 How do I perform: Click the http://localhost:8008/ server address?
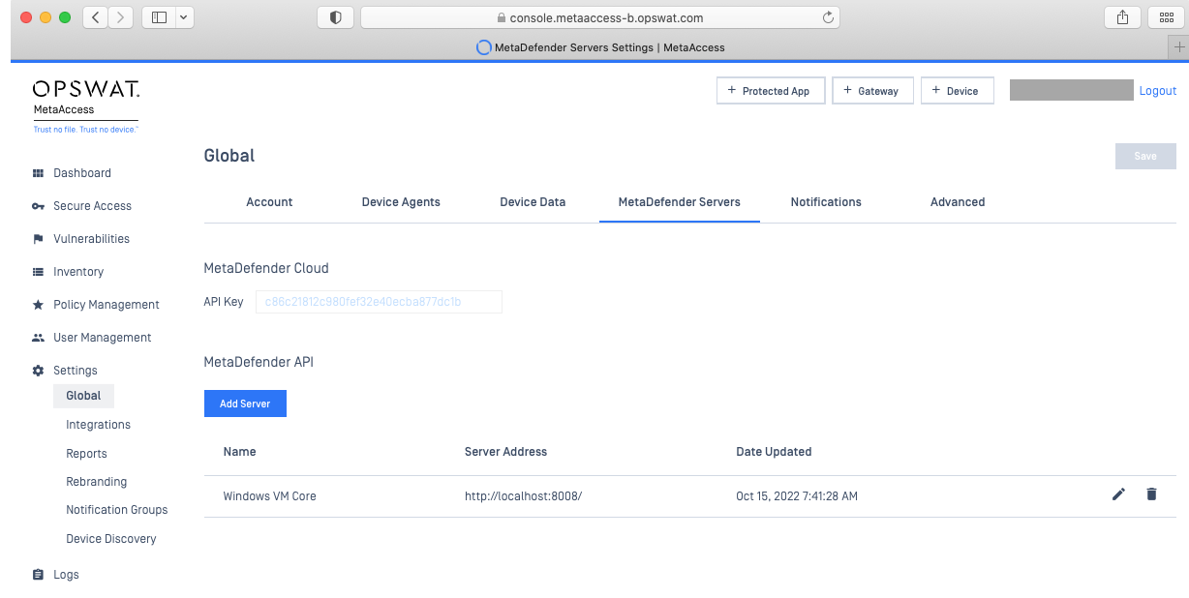coord(523,496)
